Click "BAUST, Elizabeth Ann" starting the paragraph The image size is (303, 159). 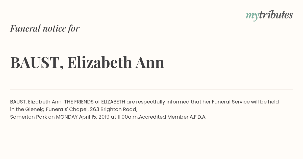tap(36, 102)
